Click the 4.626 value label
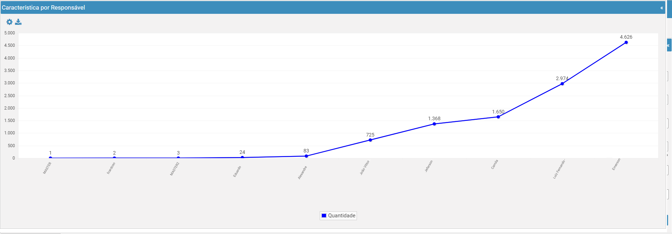Image resolution: width=672 pixels, height=234 pixels. tap(626, 37)
